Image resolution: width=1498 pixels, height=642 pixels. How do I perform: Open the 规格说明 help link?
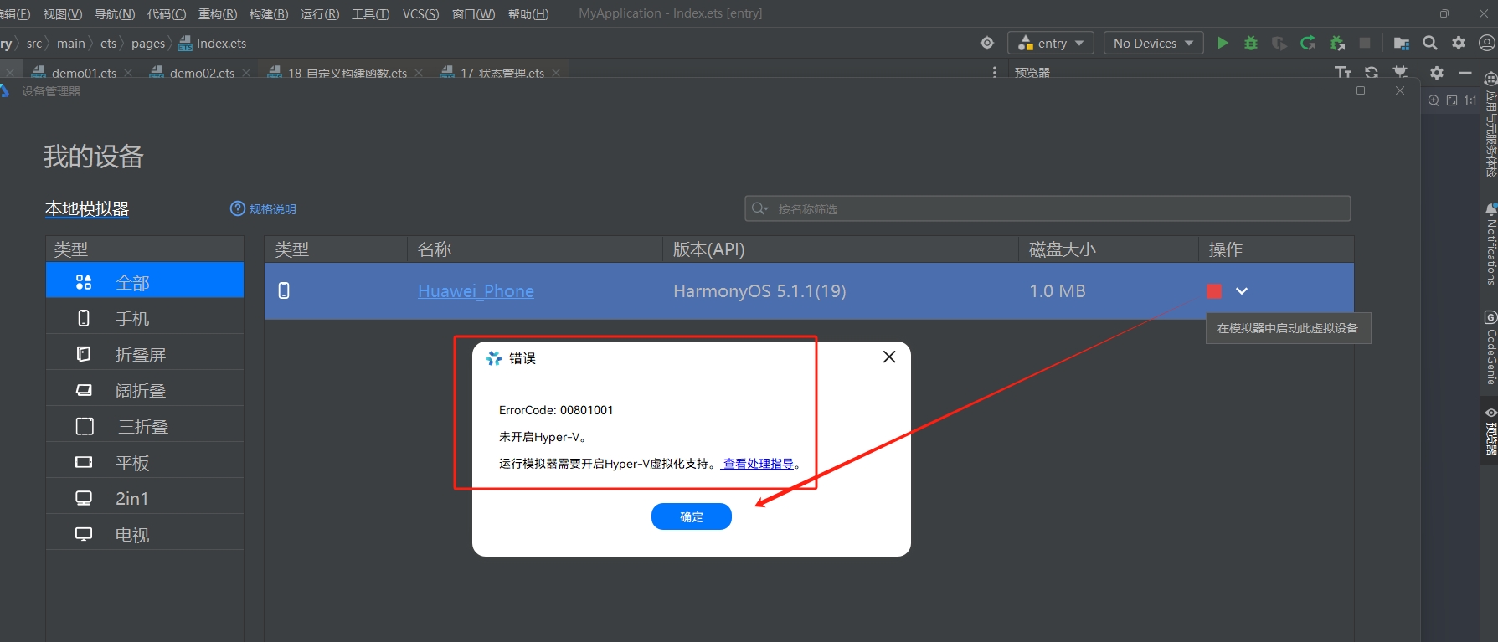click(x=263, y=208)
